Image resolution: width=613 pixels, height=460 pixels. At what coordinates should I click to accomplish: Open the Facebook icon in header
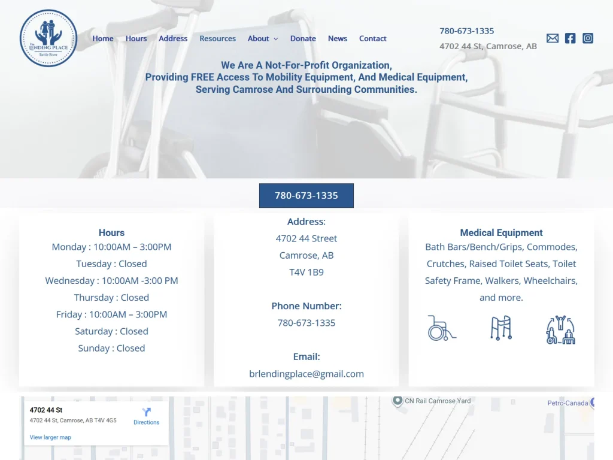click(x=570, y=38)
